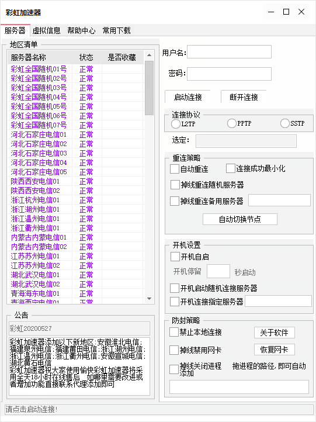316x422 pixels.
Task: Select server 彩虹全国随机06号
Action: [39, 116]
